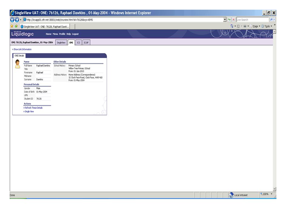Image resolution: width=291 pixels, height=218 pixels.
Task: Select the ONE Details panel tab
Action: click(x=19, y=56)
